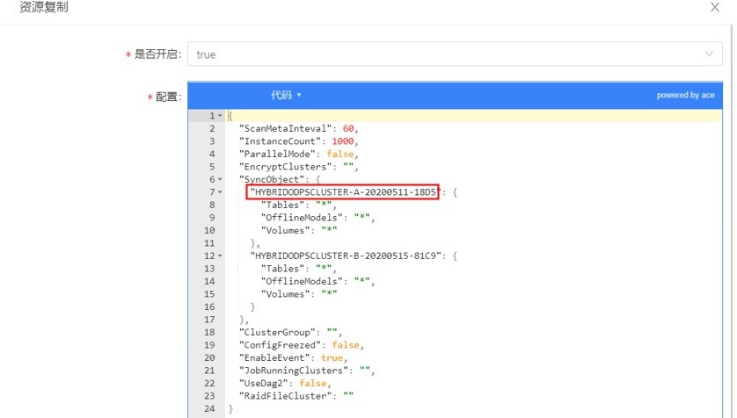Open the 是否开启 true dropdown
The width and height of the screenshot is (737, 418).
click(455, 54)
